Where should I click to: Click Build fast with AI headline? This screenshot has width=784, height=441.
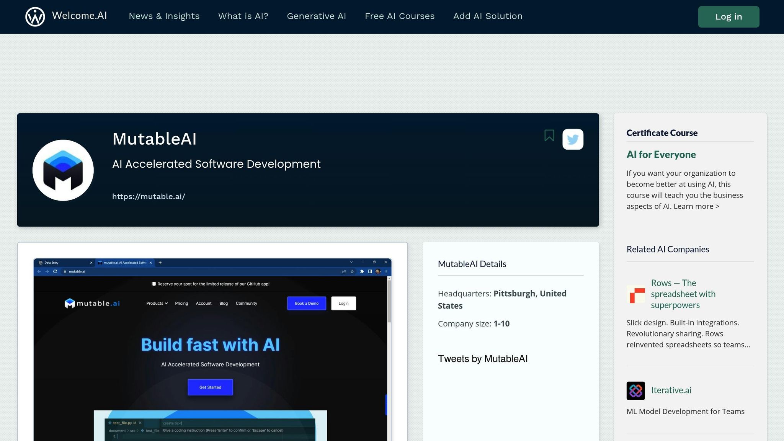(x=210, y=345)
